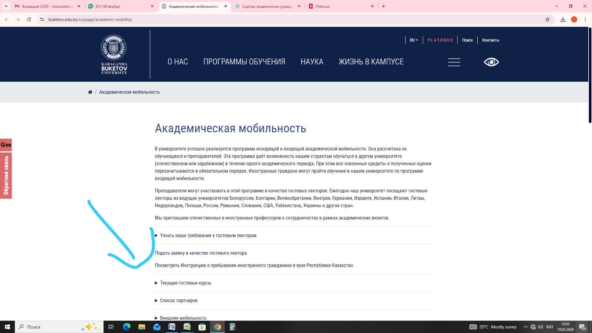Screen dimensions: 592x333
Task: Open the RU language dropdown
Action: (414, 40)
